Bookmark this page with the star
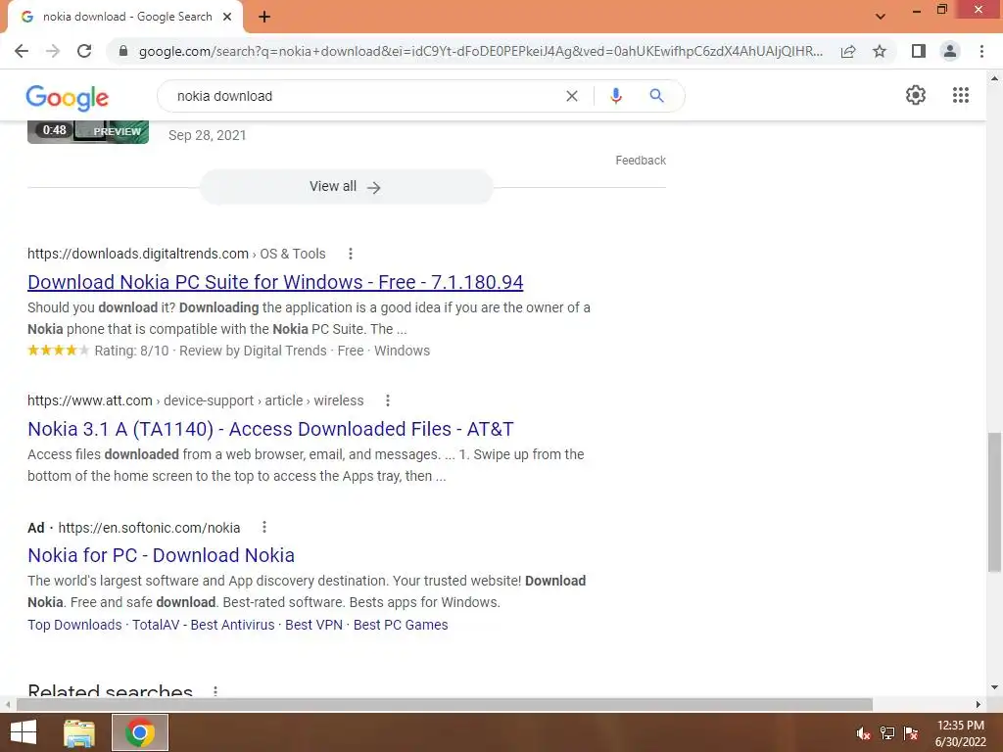 point(880,51)
